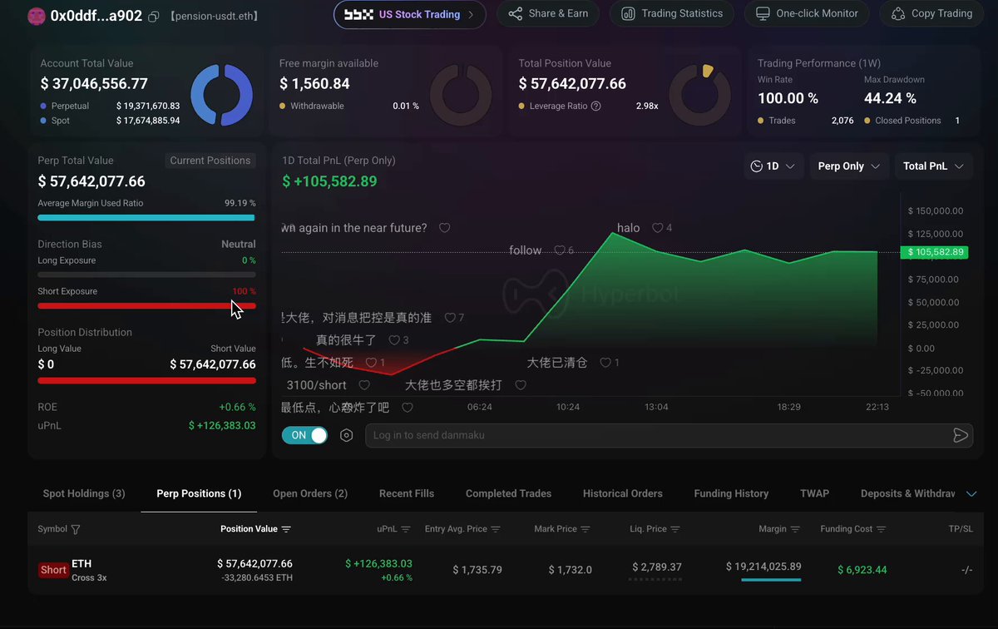Click Max Drawdown 44.24 % value
This screenshot has height=629, width=998.
pos(890,98)
